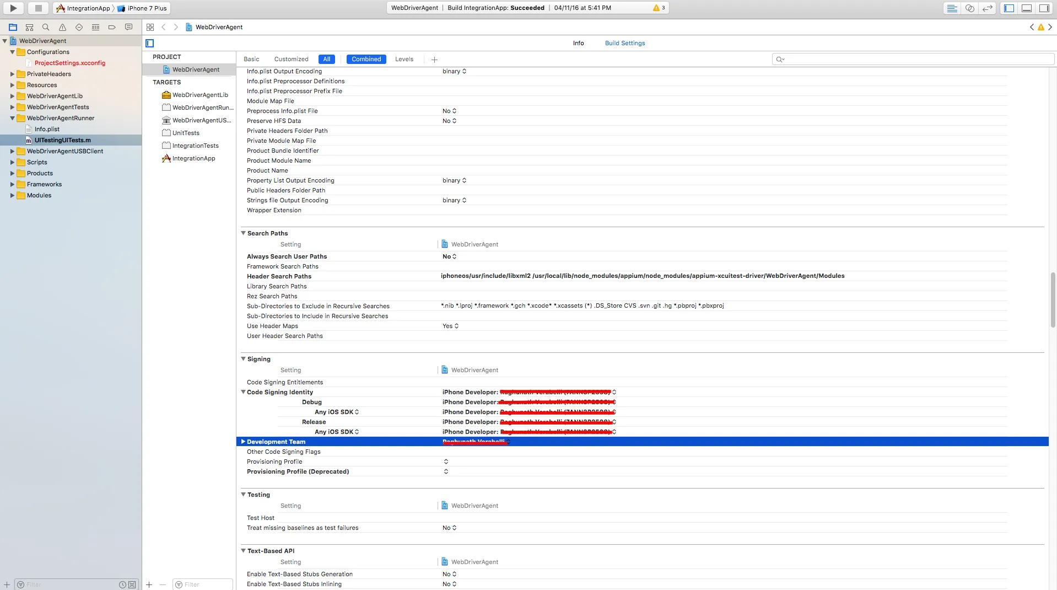The height and width of the screenshot is (590, 1057).
Task: Open ProjectSettings.xcconfig file
Action: (x=70, y=63)
